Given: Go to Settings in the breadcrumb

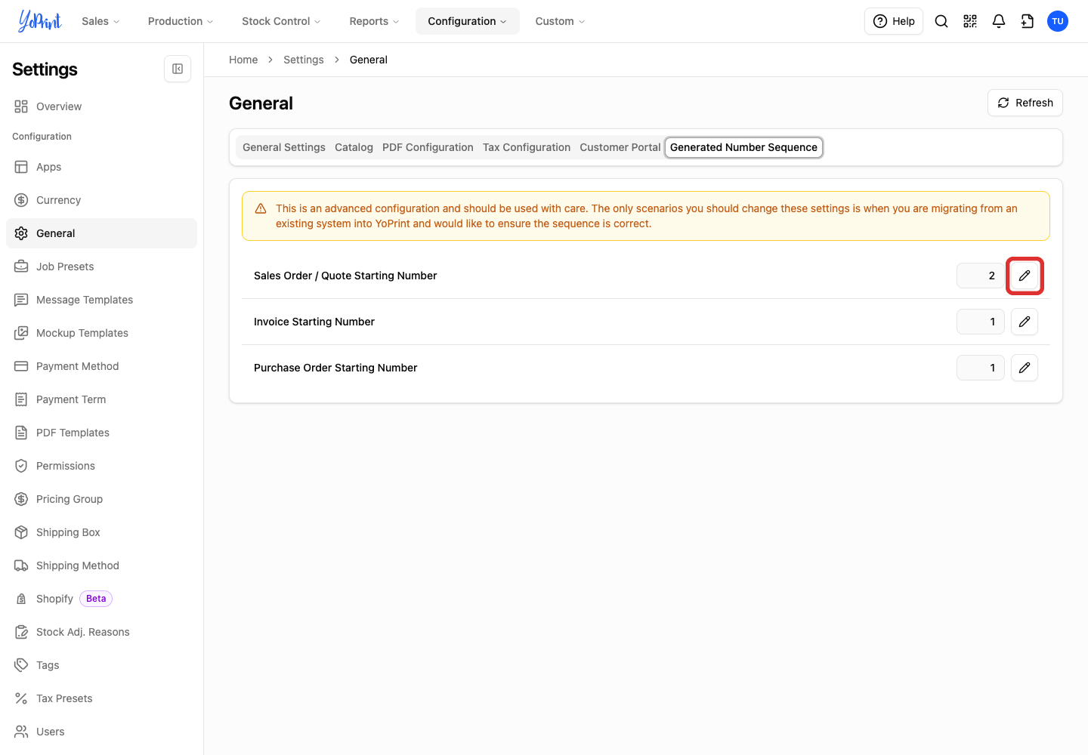Looking at the screenshot, I should click(x=304, y=60).
